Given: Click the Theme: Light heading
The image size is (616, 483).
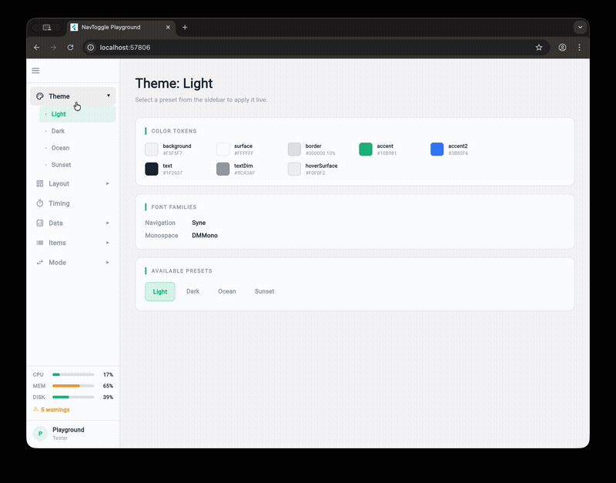Looking at the screenshot, I should (174, 83).
